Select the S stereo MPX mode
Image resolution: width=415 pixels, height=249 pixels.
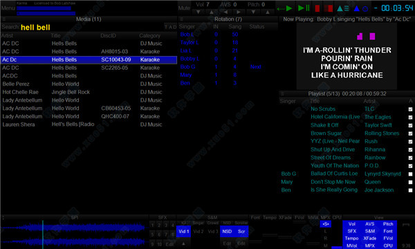coord(326,224)
